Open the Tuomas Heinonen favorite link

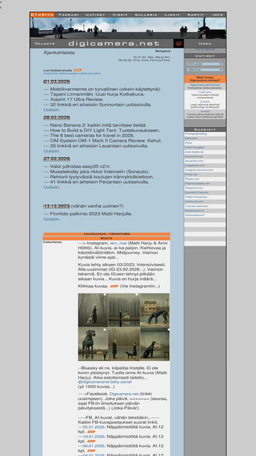pyautogui.click(x=197, y=206)
